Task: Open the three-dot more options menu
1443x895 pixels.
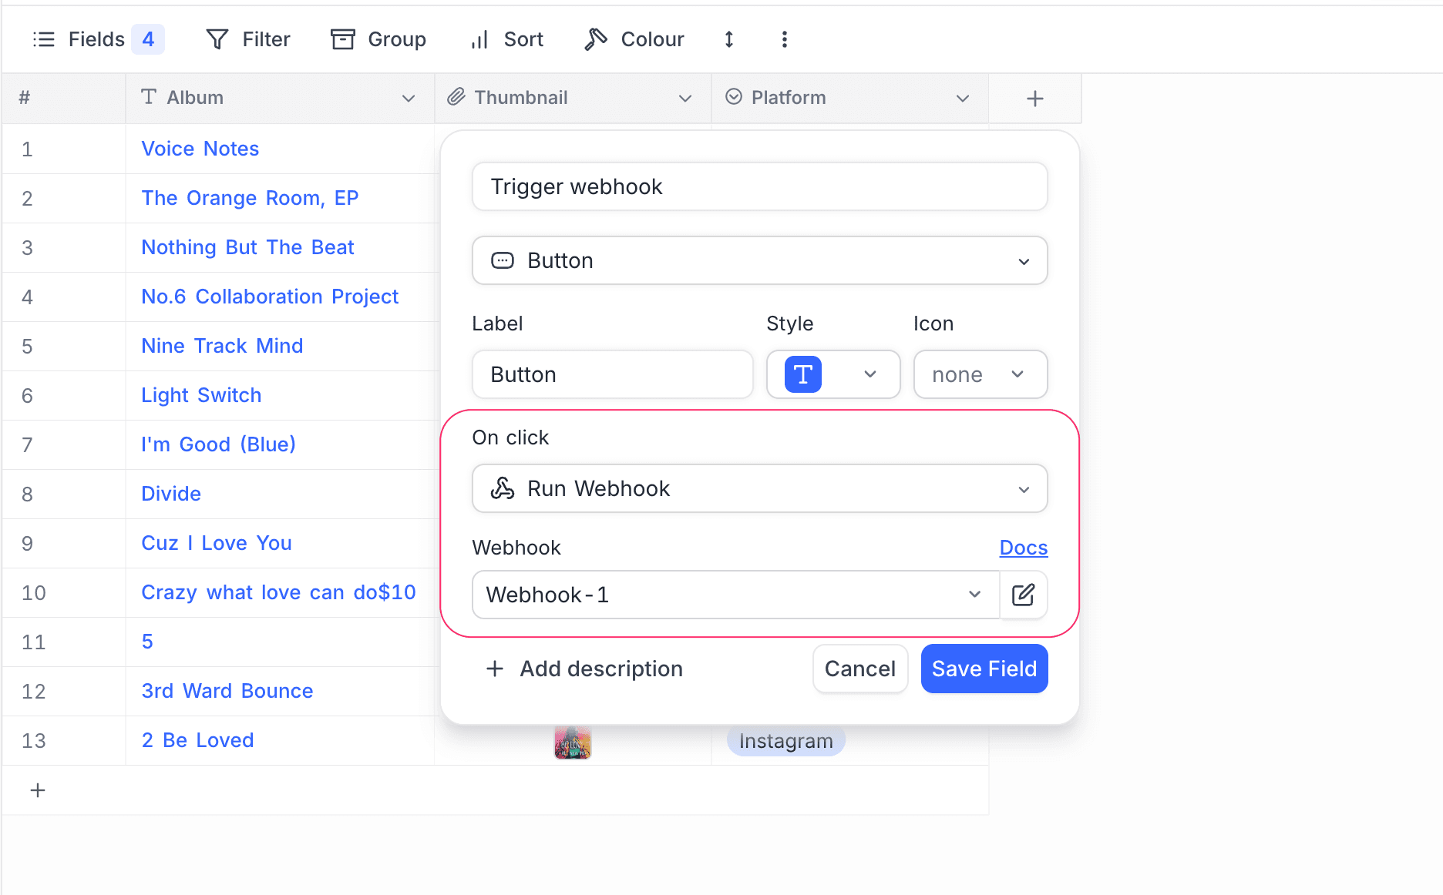Action: pos(784,39)
